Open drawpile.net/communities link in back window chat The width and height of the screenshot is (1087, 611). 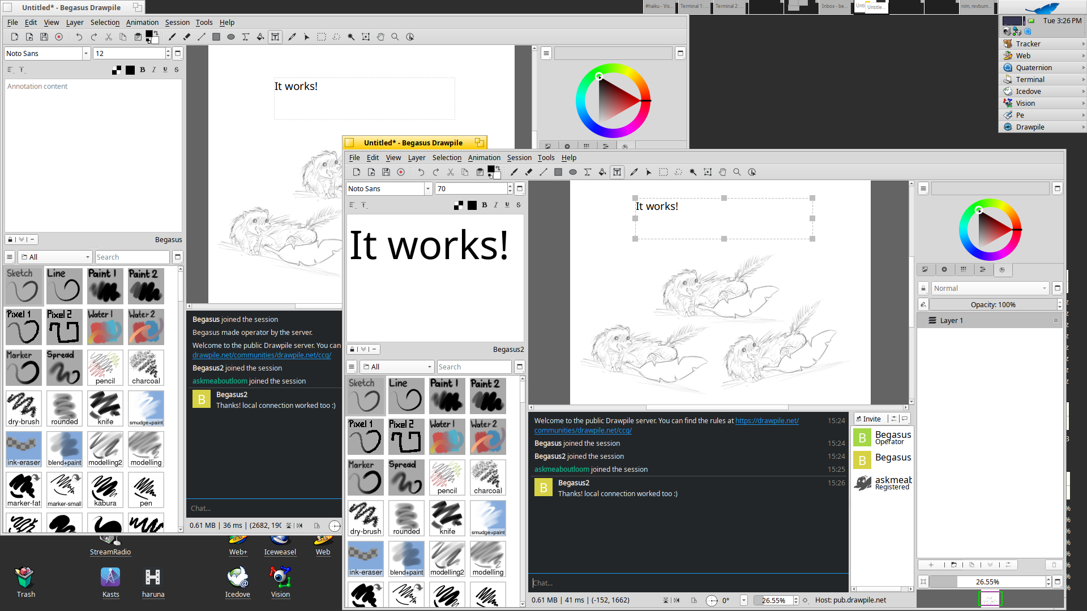click(x=262, y=355)
